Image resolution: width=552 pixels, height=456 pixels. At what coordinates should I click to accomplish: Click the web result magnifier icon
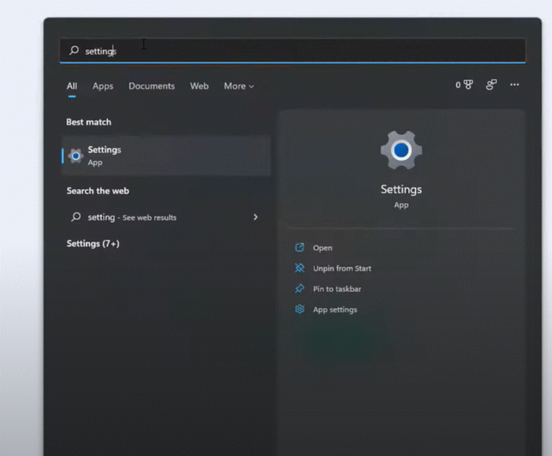[x=76, y=216]
